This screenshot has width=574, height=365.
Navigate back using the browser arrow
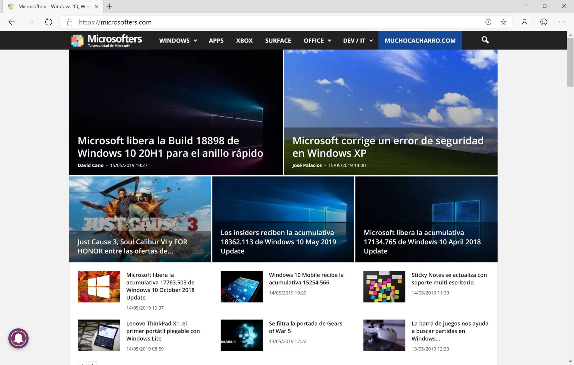pos(11,22)
